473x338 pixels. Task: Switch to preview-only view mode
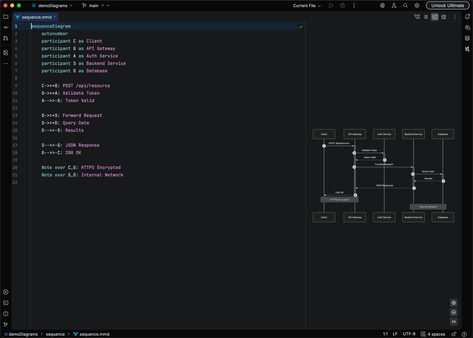coord(444,17)
